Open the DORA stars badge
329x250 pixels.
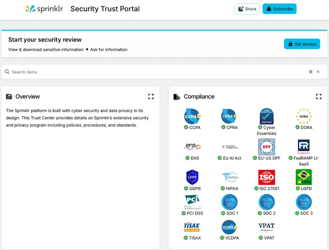click(x=304, y=116)
